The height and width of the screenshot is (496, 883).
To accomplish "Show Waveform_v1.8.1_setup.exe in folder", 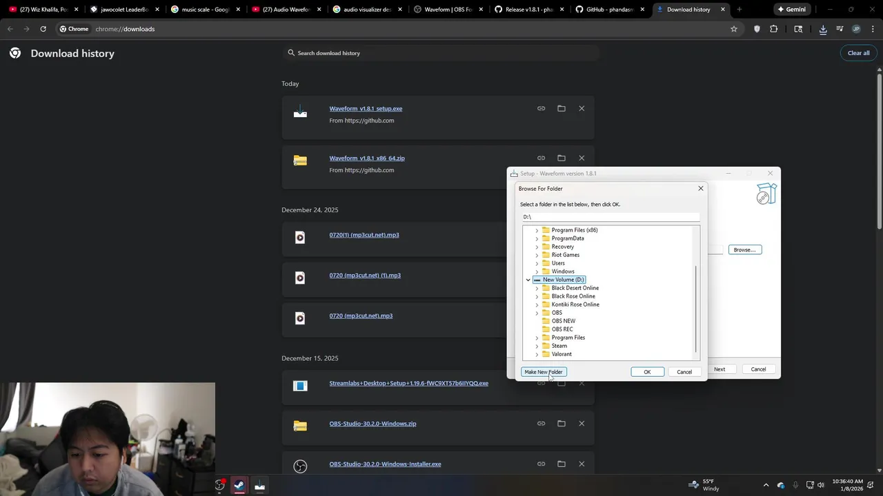I will pos(562,108).
